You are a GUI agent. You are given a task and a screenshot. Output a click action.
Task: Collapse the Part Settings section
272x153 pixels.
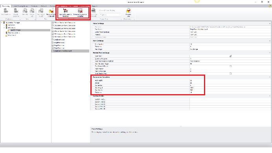tap(270, 41)
